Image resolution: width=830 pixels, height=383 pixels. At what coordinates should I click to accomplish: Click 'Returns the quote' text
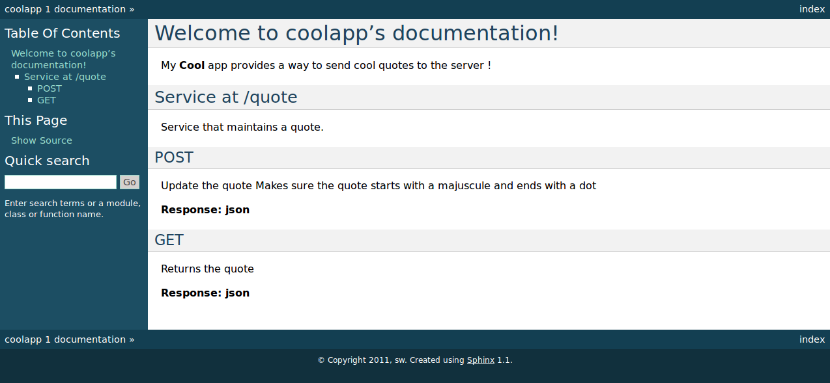[x=207, y=269]
